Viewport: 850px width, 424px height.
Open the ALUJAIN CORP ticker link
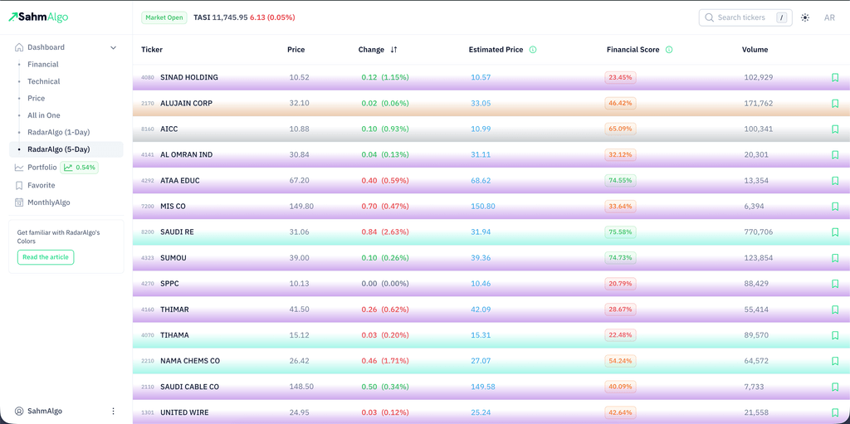point(186,104)
